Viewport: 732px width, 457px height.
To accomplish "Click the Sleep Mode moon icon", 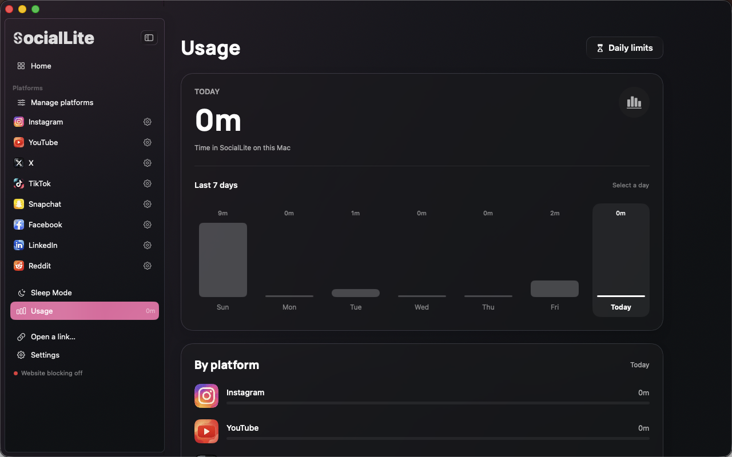I will click(21, 292).
